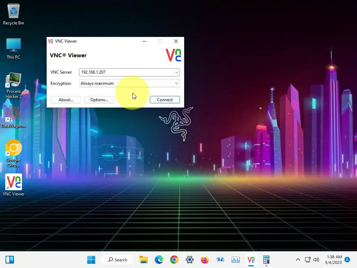Open Settings gear in the taskbar
The width and height of the screenshot is (357, 268).
[189, 260]
